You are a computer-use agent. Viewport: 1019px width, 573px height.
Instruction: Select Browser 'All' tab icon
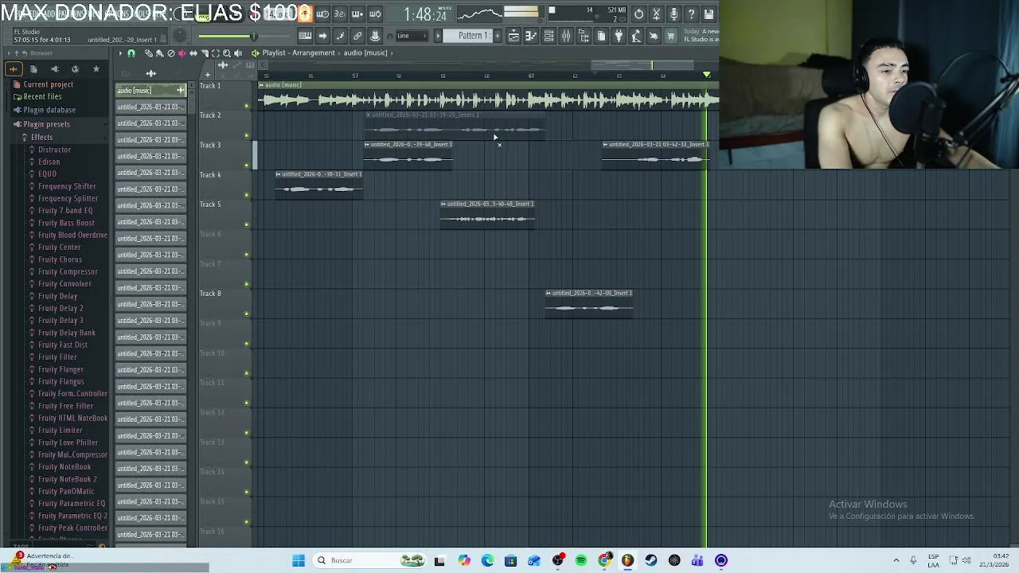pos(13,69)
